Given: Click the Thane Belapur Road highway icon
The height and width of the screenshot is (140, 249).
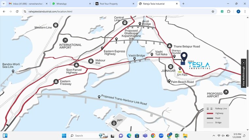Looking at the screenshot, I should tap(169, 46).
